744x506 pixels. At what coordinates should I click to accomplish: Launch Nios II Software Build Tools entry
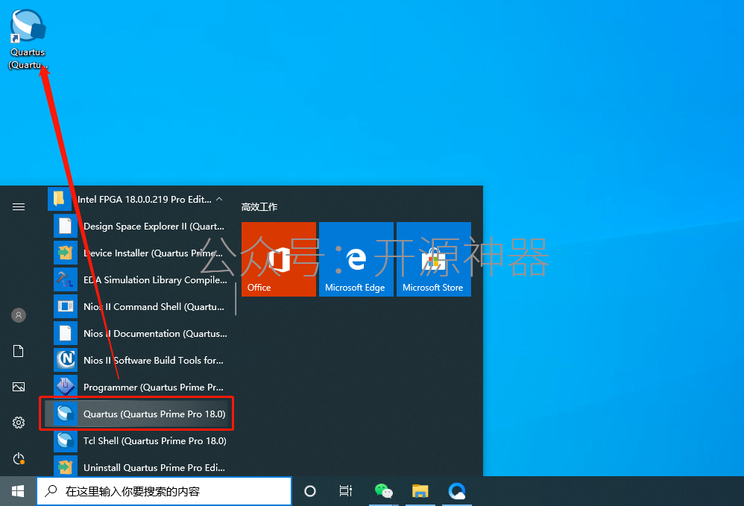click(x=138, y=360)
